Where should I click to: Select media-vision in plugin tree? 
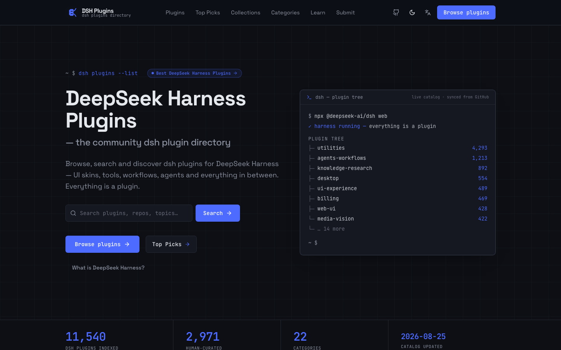click(x=398, y=219)
